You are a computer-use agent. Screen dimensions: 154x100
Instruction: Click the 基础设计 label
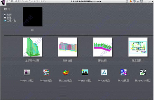click(103, 61)
